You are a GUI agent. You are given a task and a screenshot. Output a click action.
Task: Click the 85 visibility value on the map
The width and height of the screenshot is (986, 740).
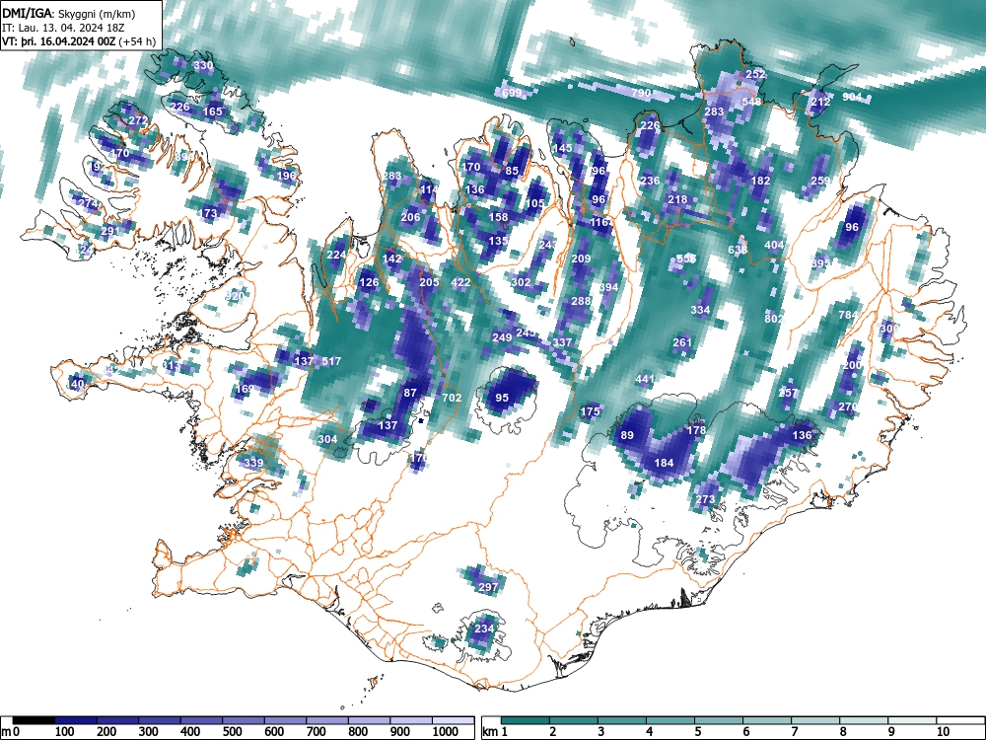512,171
